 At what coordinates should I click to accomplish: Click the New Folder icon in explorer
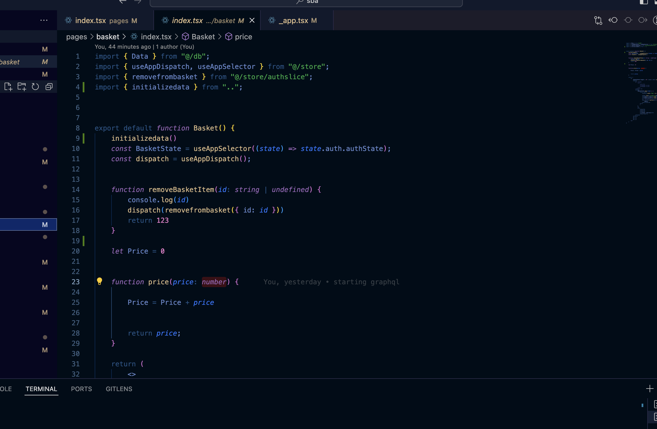(x=22, y=87)
